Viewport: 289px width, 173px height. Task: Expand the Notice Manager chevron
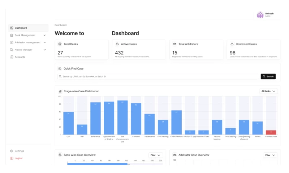point(45,50)
